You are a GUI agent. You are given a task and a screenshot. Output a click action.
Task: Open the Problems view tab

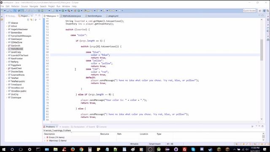(x=51, y=127)
